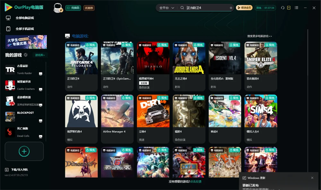Click the Castle Crashers game icon
This screenshot has width=321, height=190.
10,85
